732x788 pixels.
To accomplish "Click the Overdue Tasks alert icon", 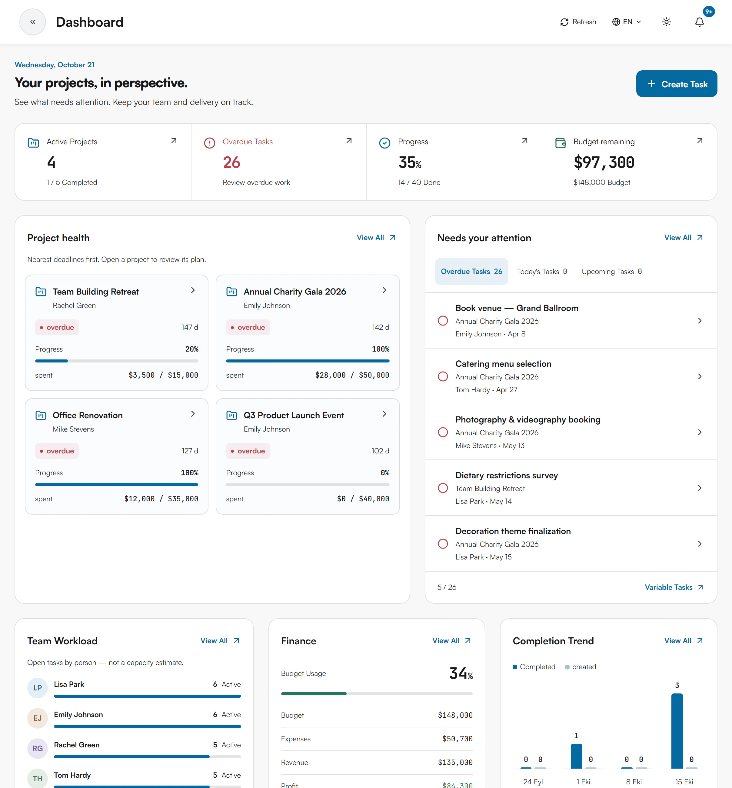I will point(209,143).
